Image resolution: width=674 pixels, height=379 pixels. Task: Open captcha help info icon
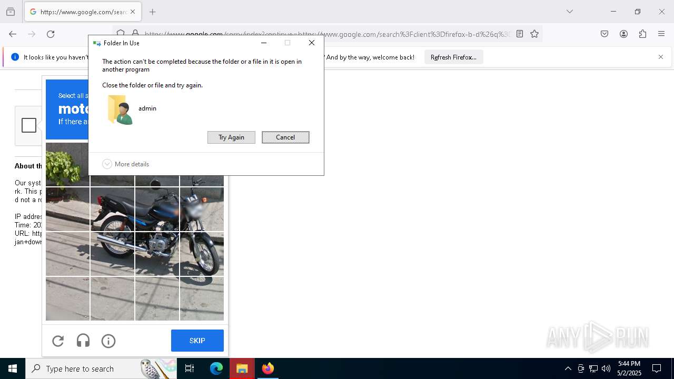(x=108, y=341)
